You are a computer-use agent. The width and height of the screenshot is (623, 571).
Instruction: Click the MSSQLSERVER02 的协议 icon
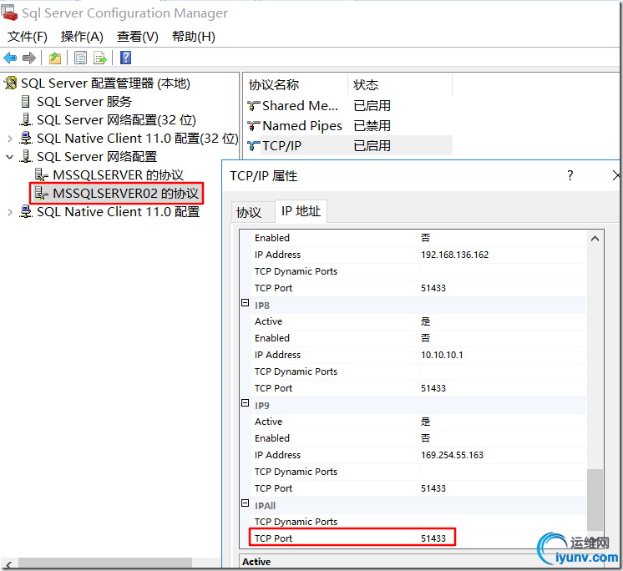[x=42, y=194]
